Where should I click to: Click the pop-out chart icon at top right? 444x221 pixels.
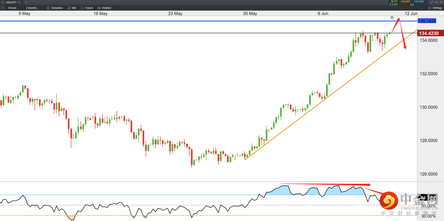(436, 2)
